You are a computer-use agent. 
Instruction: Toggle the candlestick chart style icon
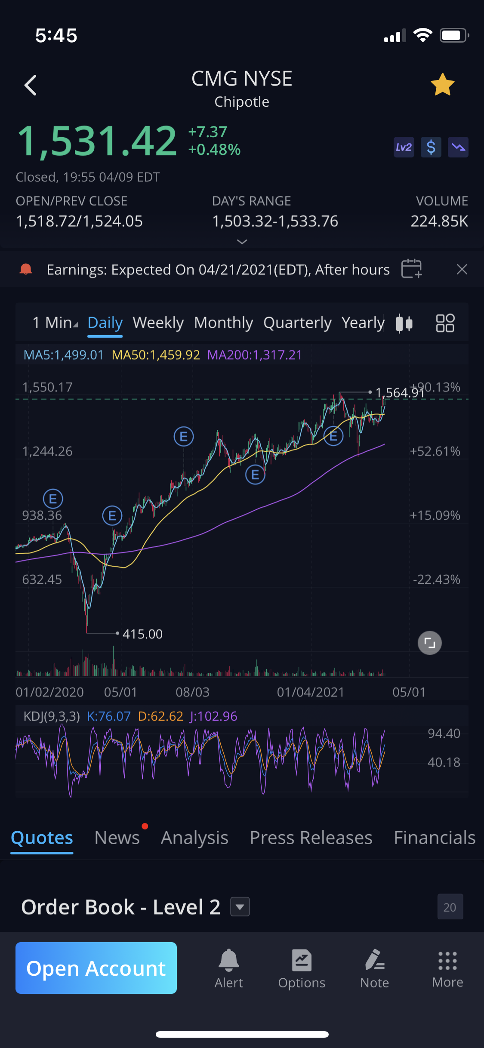click(404, 323)
